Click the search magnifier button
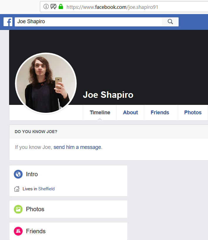The width and height of the screenshot is (208, 240). [x=170, y=22]
